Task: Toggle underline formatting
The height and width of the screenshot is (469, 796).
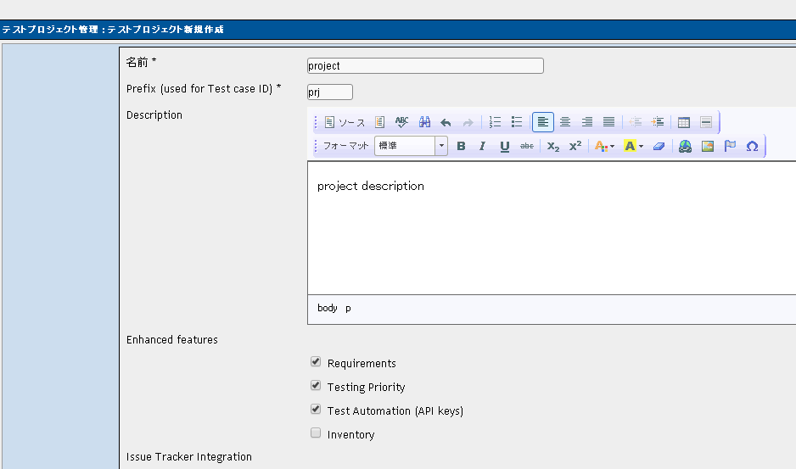Action: [505, 146]
